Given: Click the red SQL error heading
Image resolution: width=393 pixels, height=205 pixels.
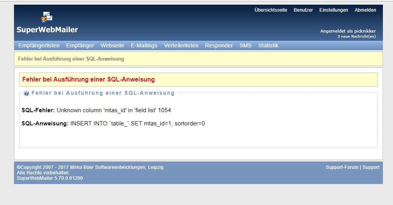Looking at the screenshot, I should point(89,79).
